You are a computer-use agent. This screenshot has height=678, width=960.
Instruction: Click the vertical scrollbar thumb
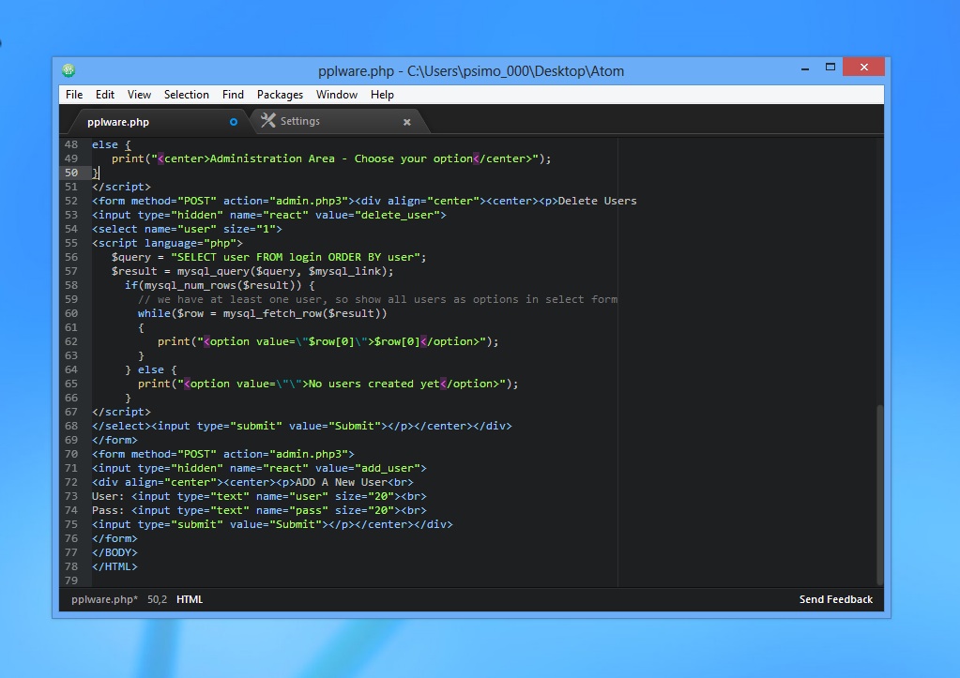pyautogui.click(x=880, y=494)
